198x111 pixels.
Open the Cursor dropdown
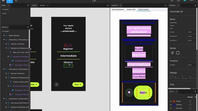192,32
